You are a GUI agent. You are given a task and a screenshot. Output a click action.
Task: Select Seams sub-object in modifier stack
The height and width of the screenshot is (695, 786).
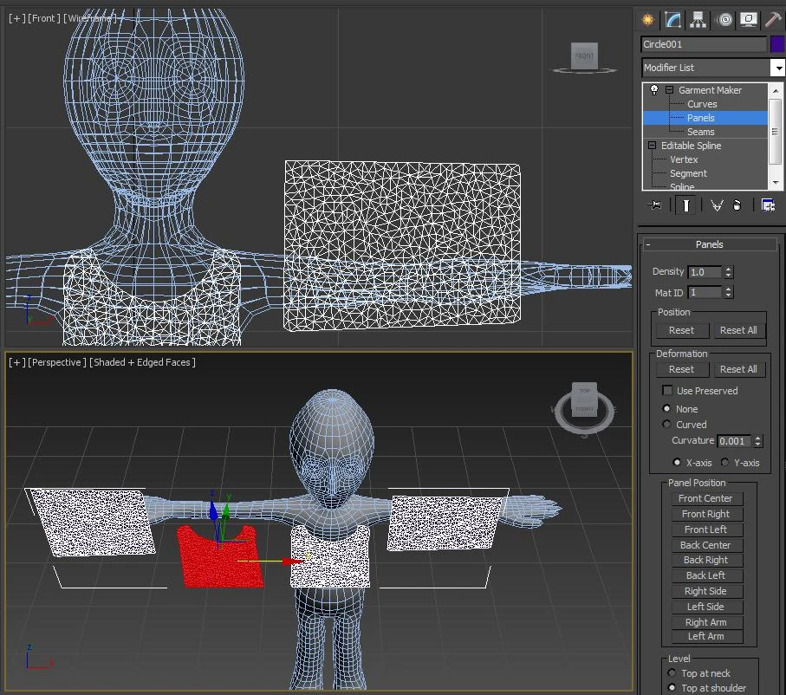pyautogui.click(x=701, y=132)
